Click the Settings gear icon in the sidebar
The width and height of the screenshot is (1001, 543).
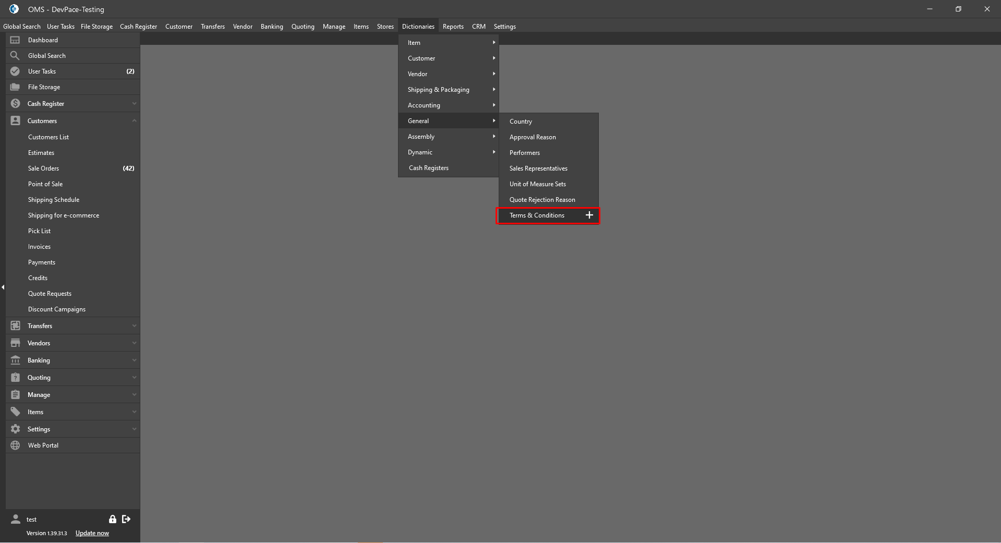pyautogui.click(x=15, y=429)
